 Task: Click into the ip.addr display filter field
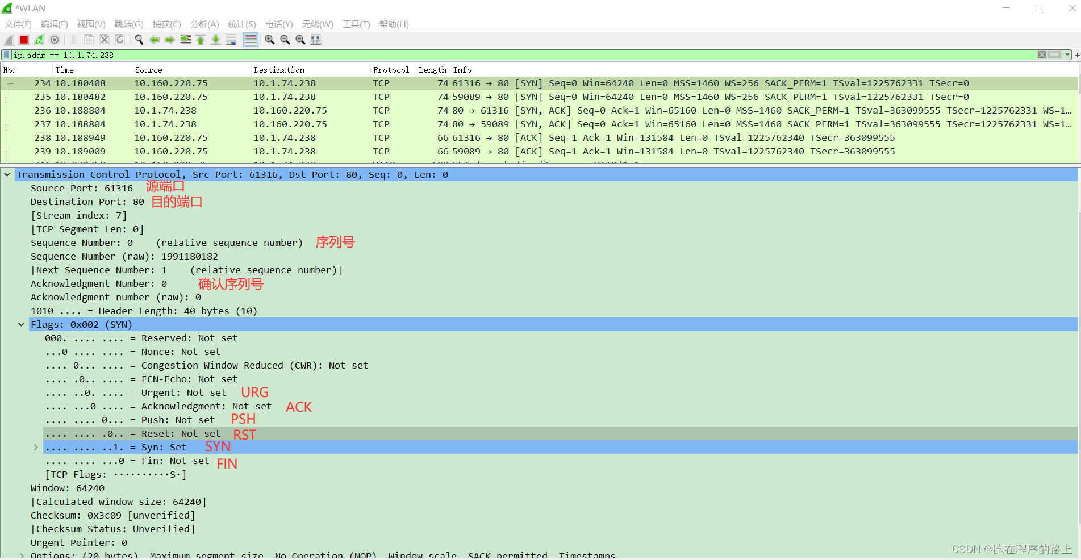(x=523, y=55)
